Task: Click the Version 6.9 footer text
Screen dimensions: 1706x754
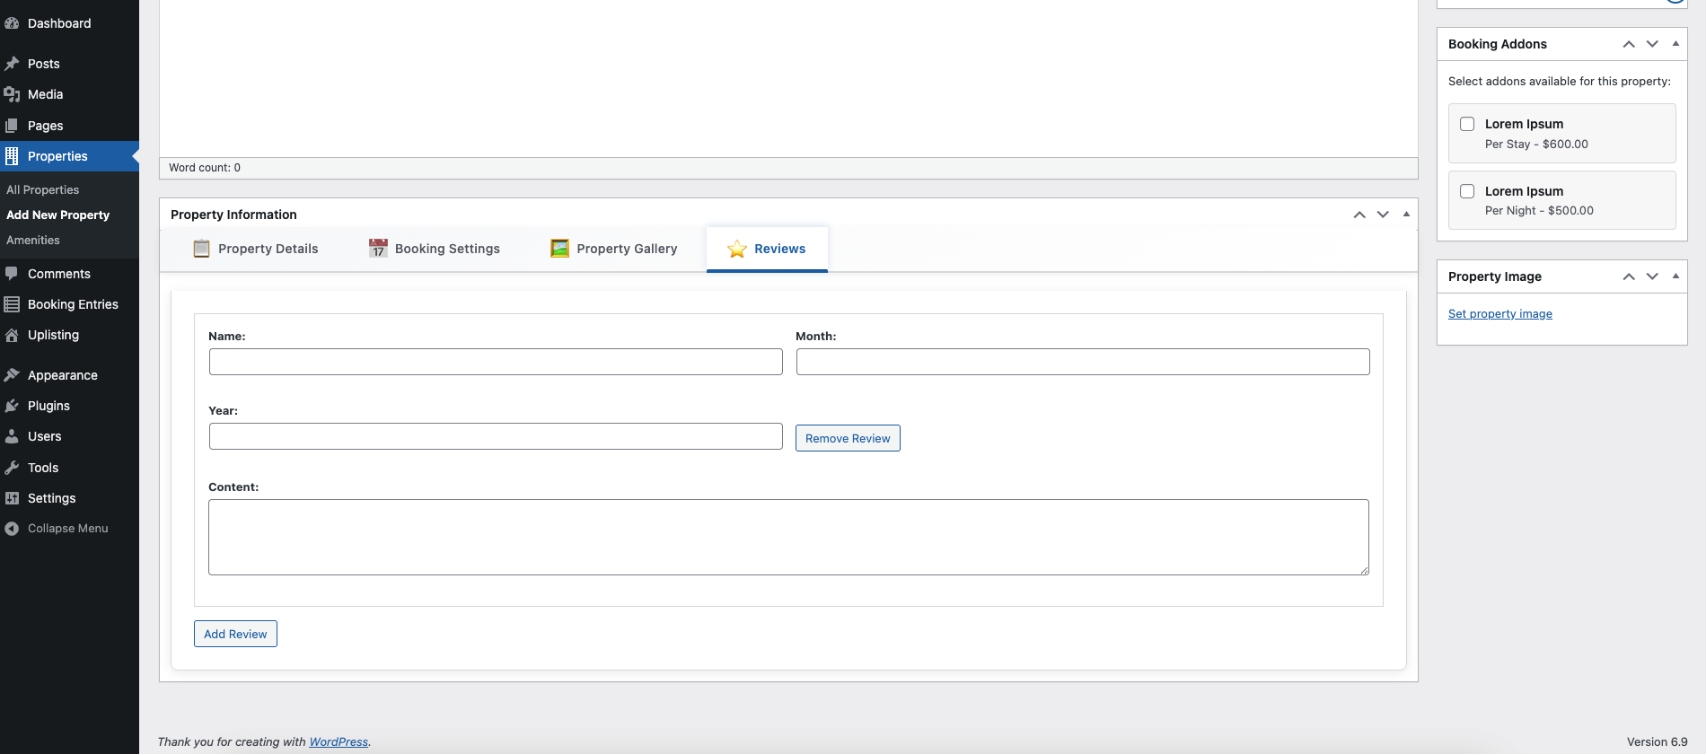Action: pos(1657,741)
